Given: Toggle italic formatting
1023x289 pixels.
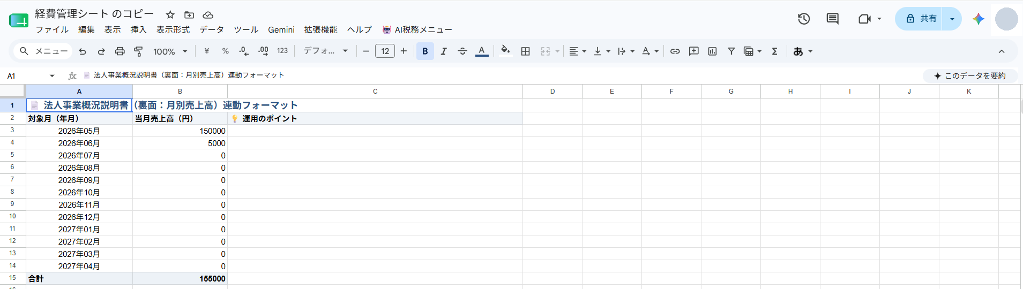Looking at the screenshot, I should (x=444, y=51).
